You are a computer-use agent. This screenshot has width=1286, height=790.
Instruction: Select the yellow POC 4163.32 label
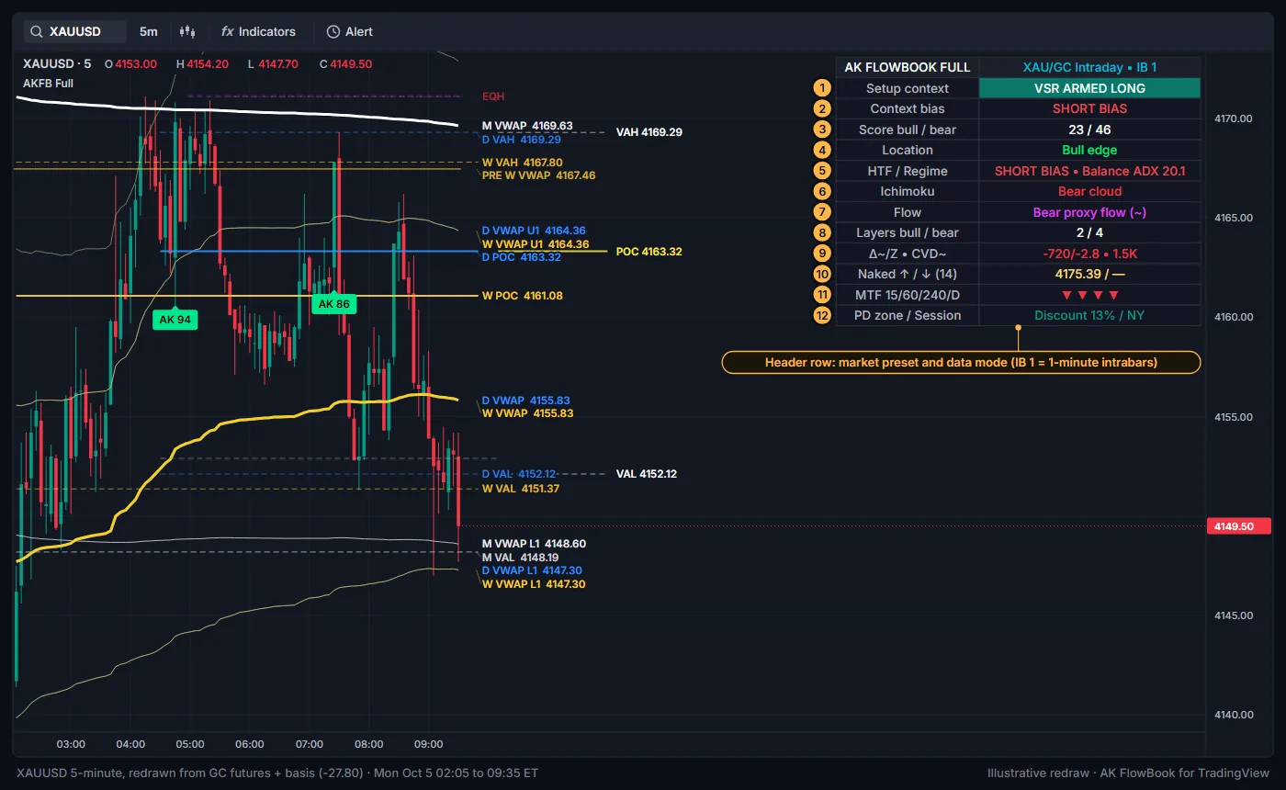[x=649, y=252]
